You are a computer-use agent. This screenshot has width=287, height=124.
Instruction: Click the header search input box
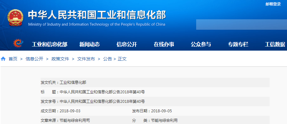[241, 24]
